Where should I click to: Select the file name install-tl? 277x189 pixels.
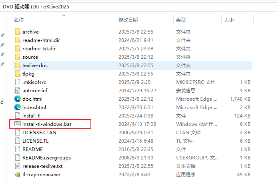pos(31,115)
